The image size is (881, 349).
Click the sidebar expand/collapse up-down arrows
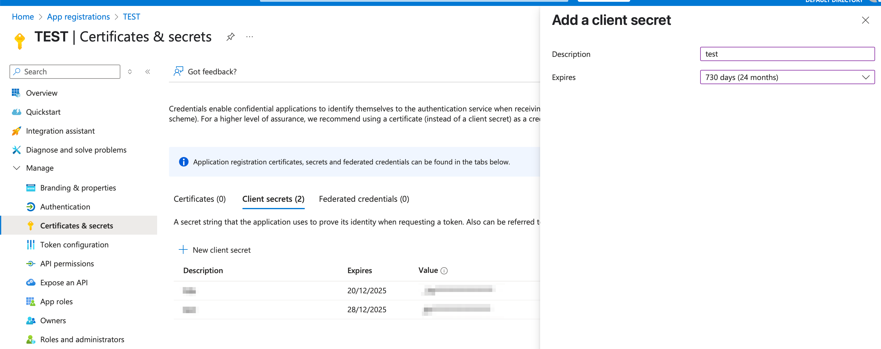pyautogui.click(x=130, y=72)
